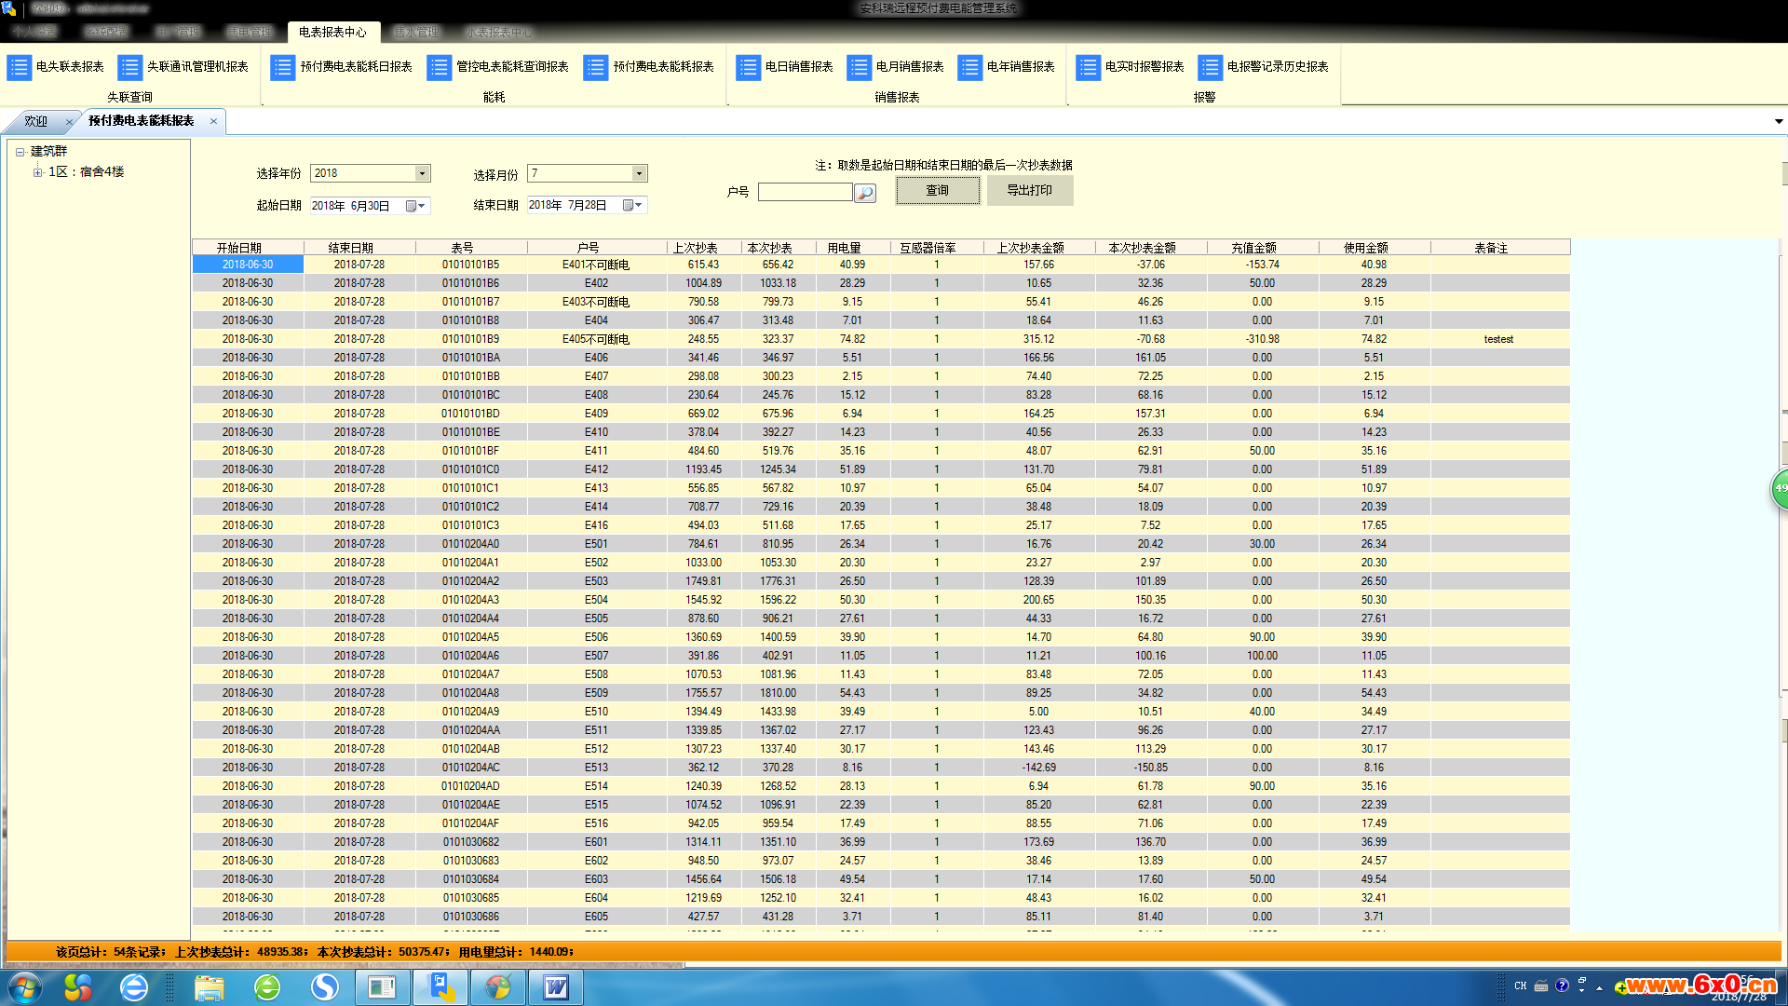This screenshot has height=1006, width=1788.
Task: Switch to the Word taskbar window
Action: (x=556, y=987)
